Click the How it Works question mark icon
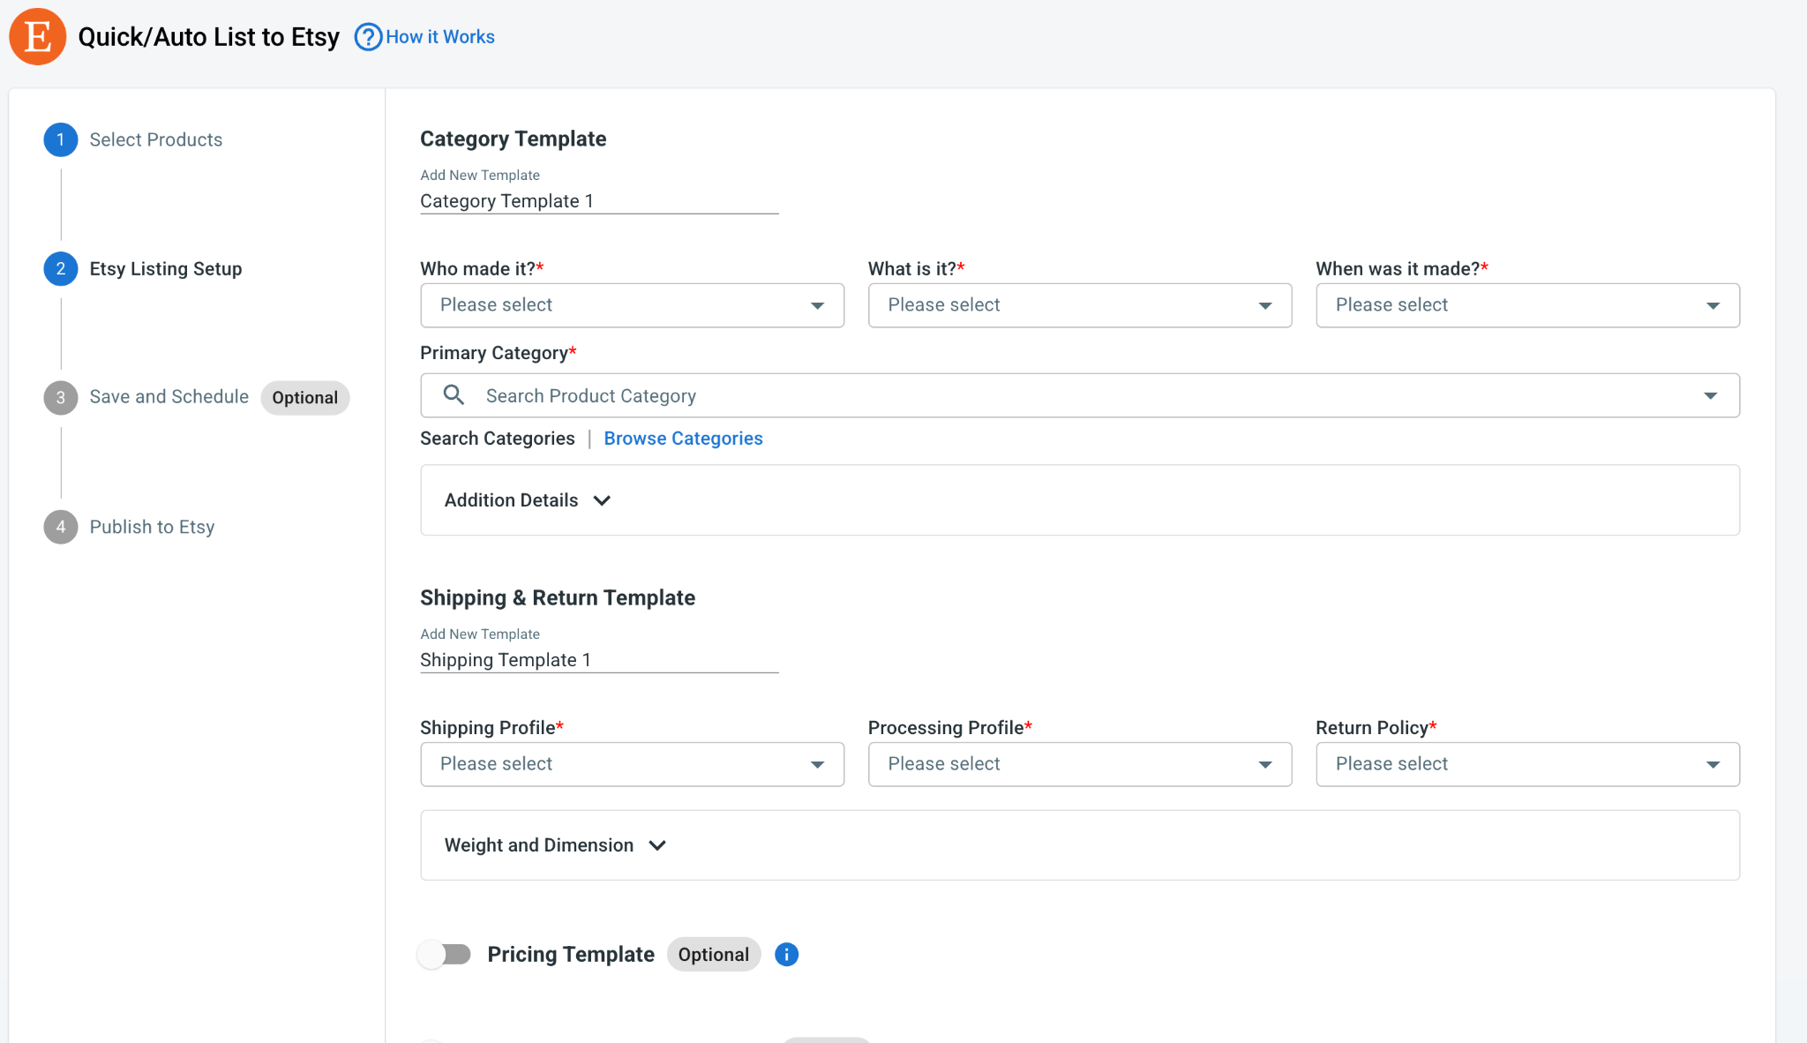The image size is (1807, 1043). (x=368, y=37)
